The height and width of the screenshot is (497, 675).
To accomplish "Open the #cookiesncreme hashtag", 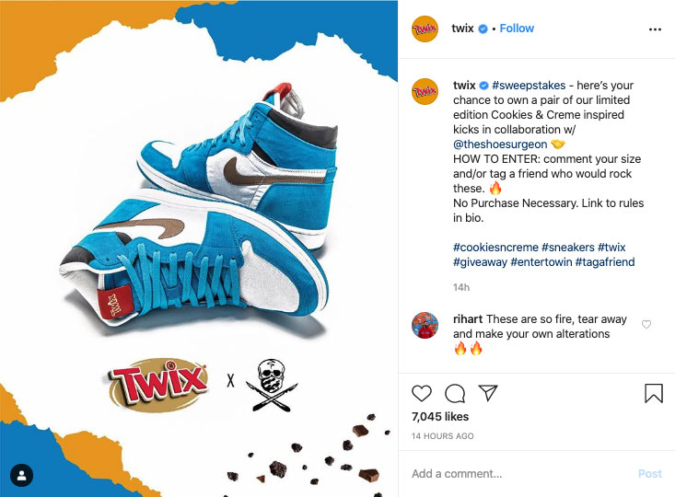I will click(x=495, y=248).
